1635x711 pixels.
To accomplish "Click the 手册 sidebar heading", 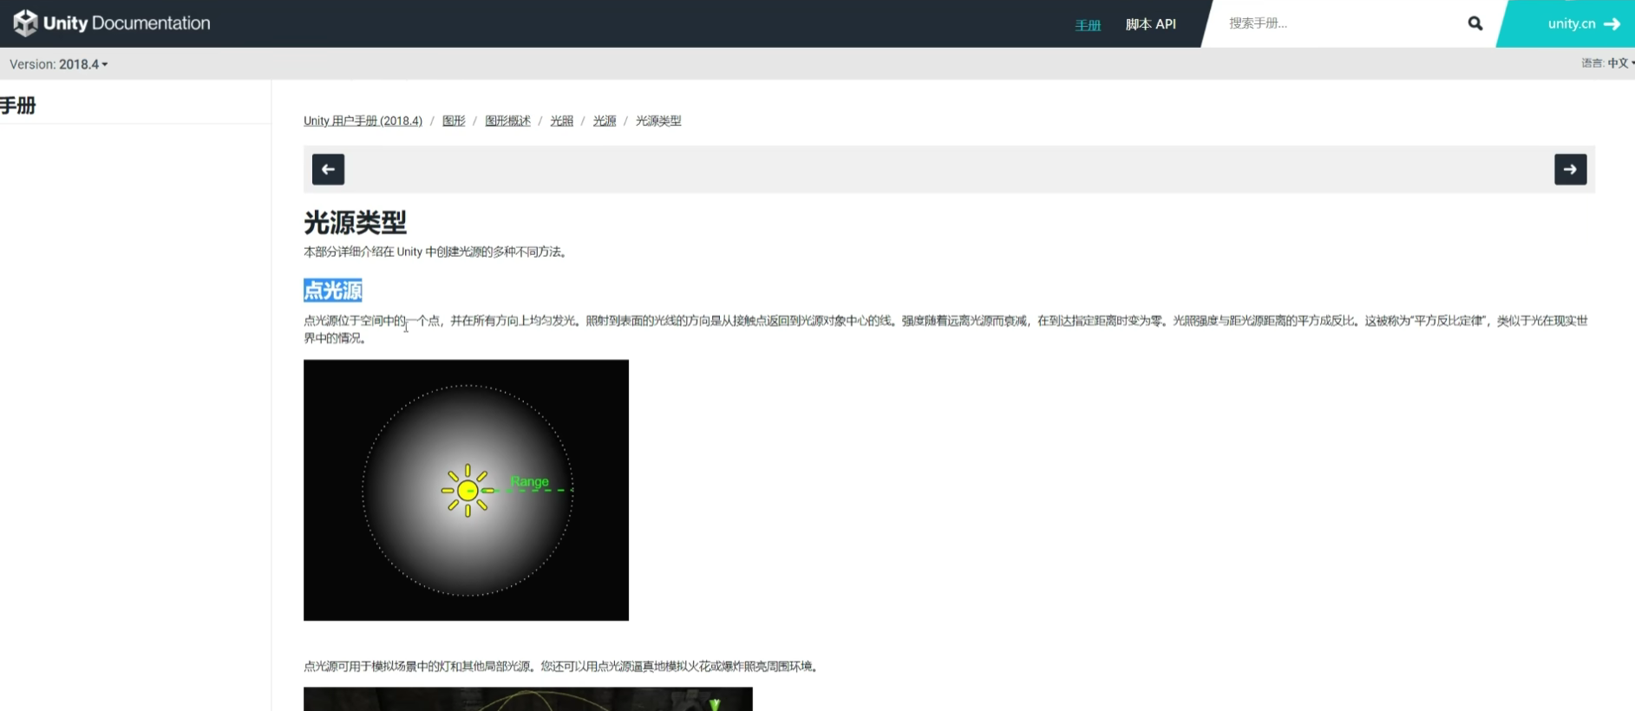I will pos(17,106).
